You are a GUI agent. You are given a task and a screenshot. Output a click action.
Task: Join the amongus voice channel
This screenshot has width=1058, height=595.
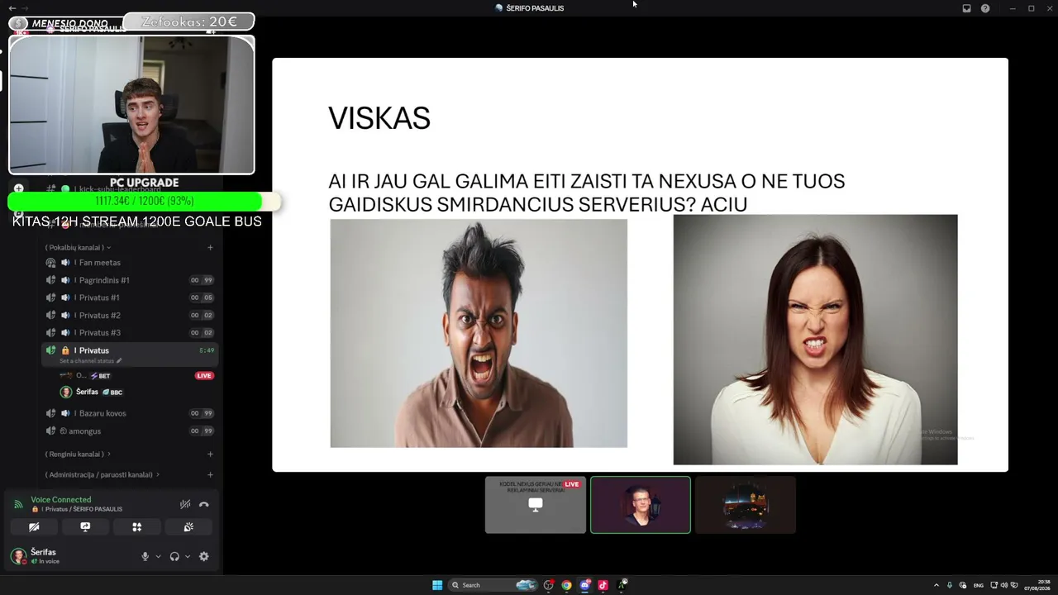pyautogui.click(x=131, y=431)
